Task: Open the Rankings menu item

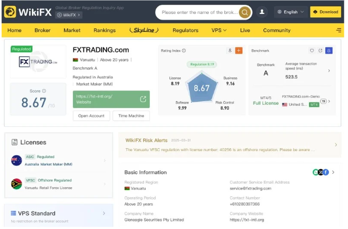Action: click(104, 30)
